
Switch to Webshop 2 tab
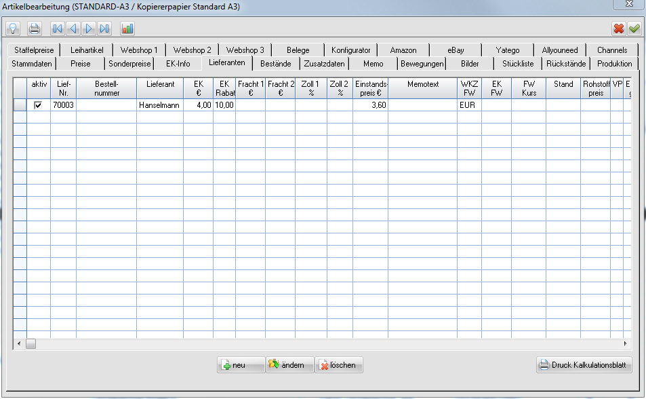pos(192,50)
